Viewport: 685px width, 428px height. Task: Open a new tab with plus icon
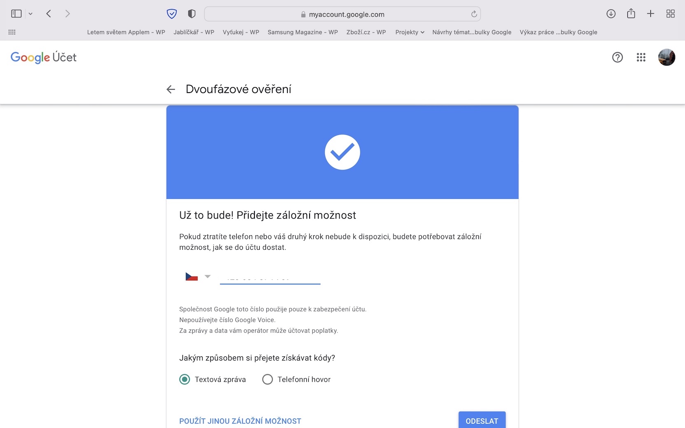(x=650, y=14)
